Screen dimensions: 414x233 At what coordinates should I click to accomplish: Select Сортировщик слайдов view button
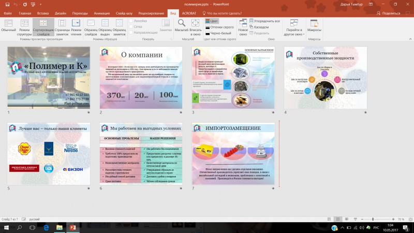coord(43,27)
